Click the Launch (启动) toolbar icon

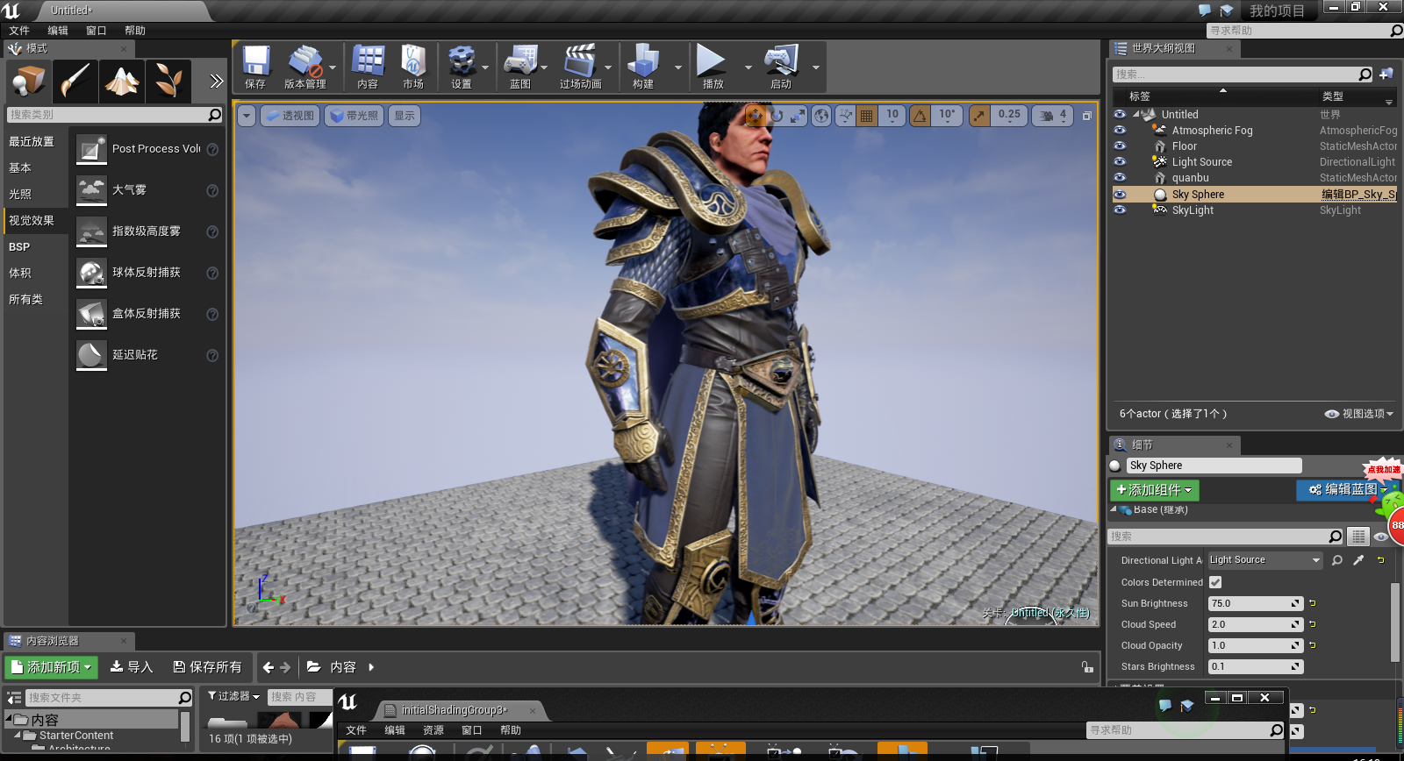pyautogui.click(x=781, y=67)
